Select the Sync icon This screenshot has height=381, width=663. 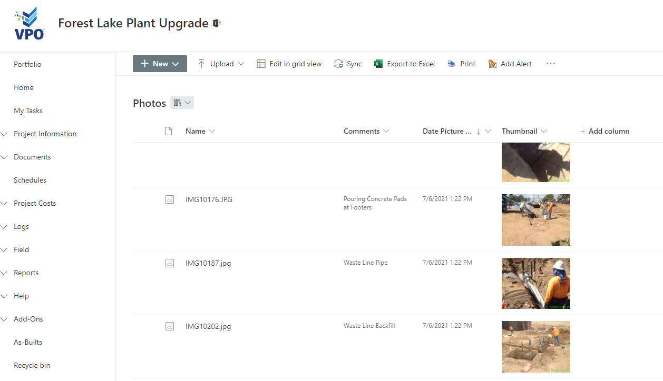pyautogui.click(x=337, y=63)
